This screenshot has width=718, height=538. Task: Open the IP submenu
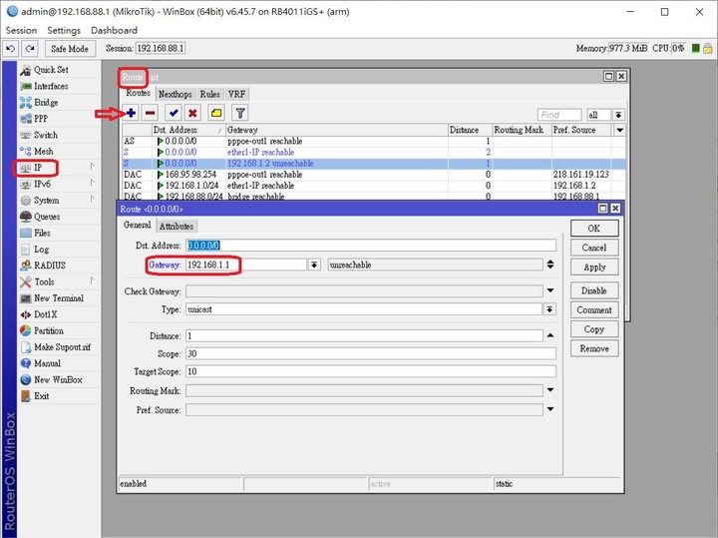pos(38,168)
